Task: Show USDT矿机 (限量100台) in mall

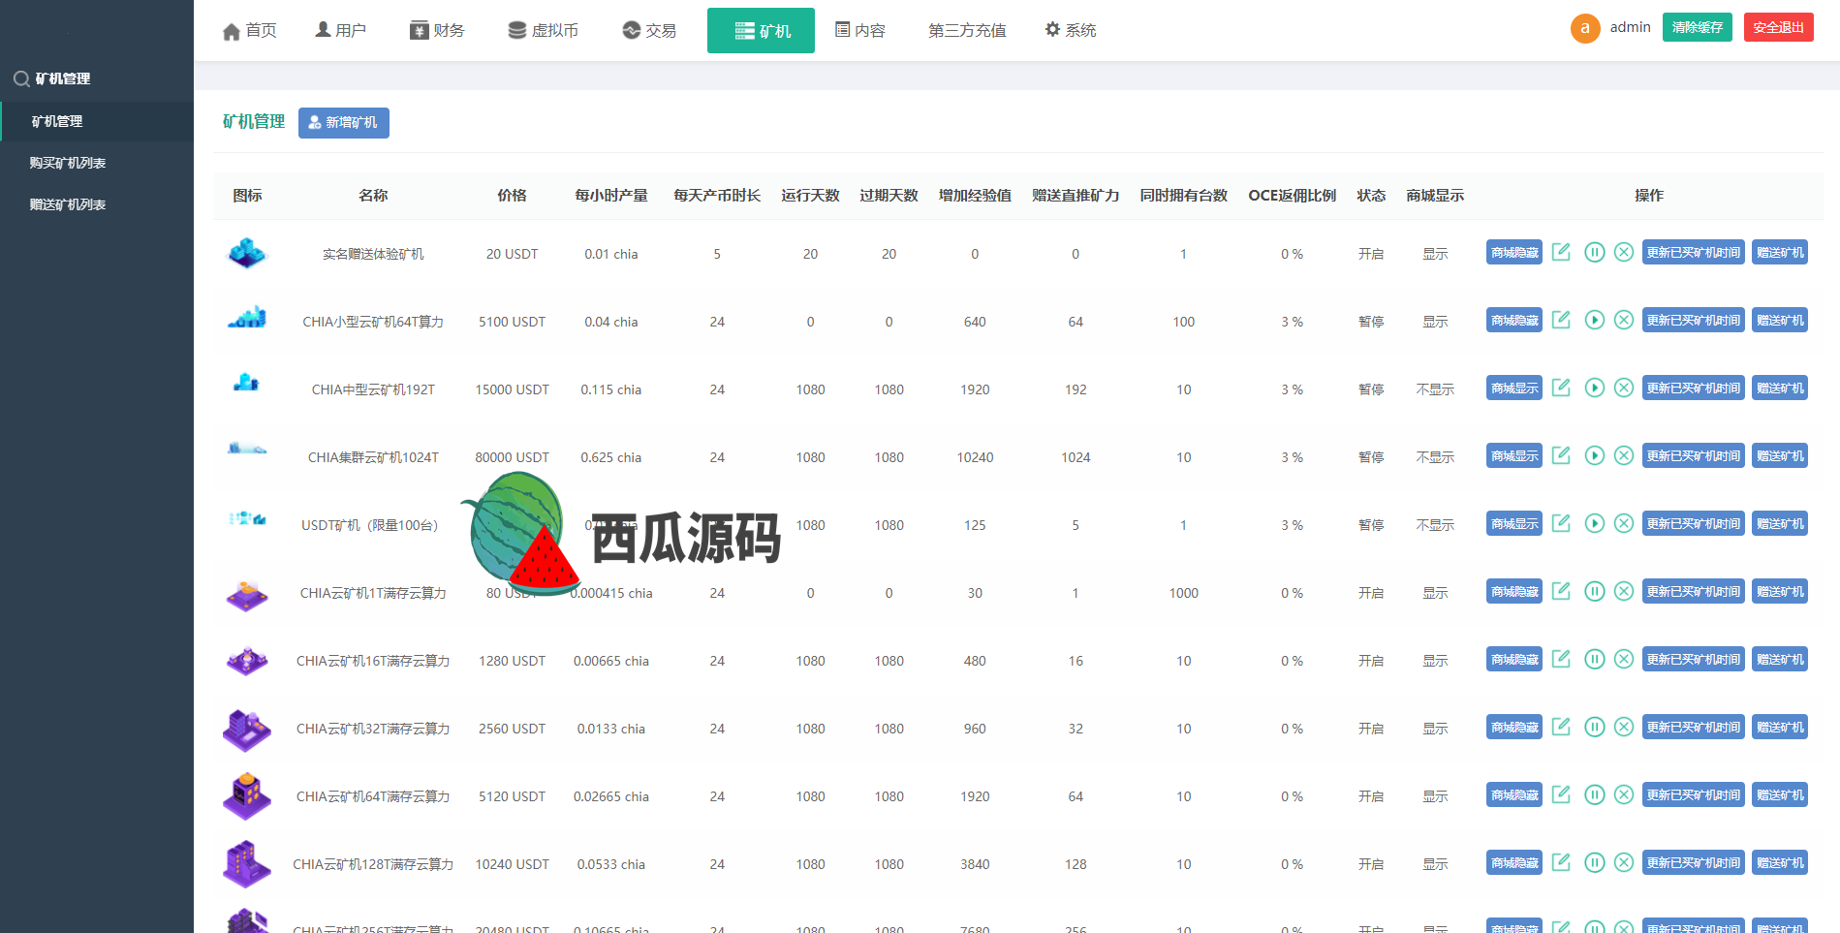Action: (x=1514, y=523)
